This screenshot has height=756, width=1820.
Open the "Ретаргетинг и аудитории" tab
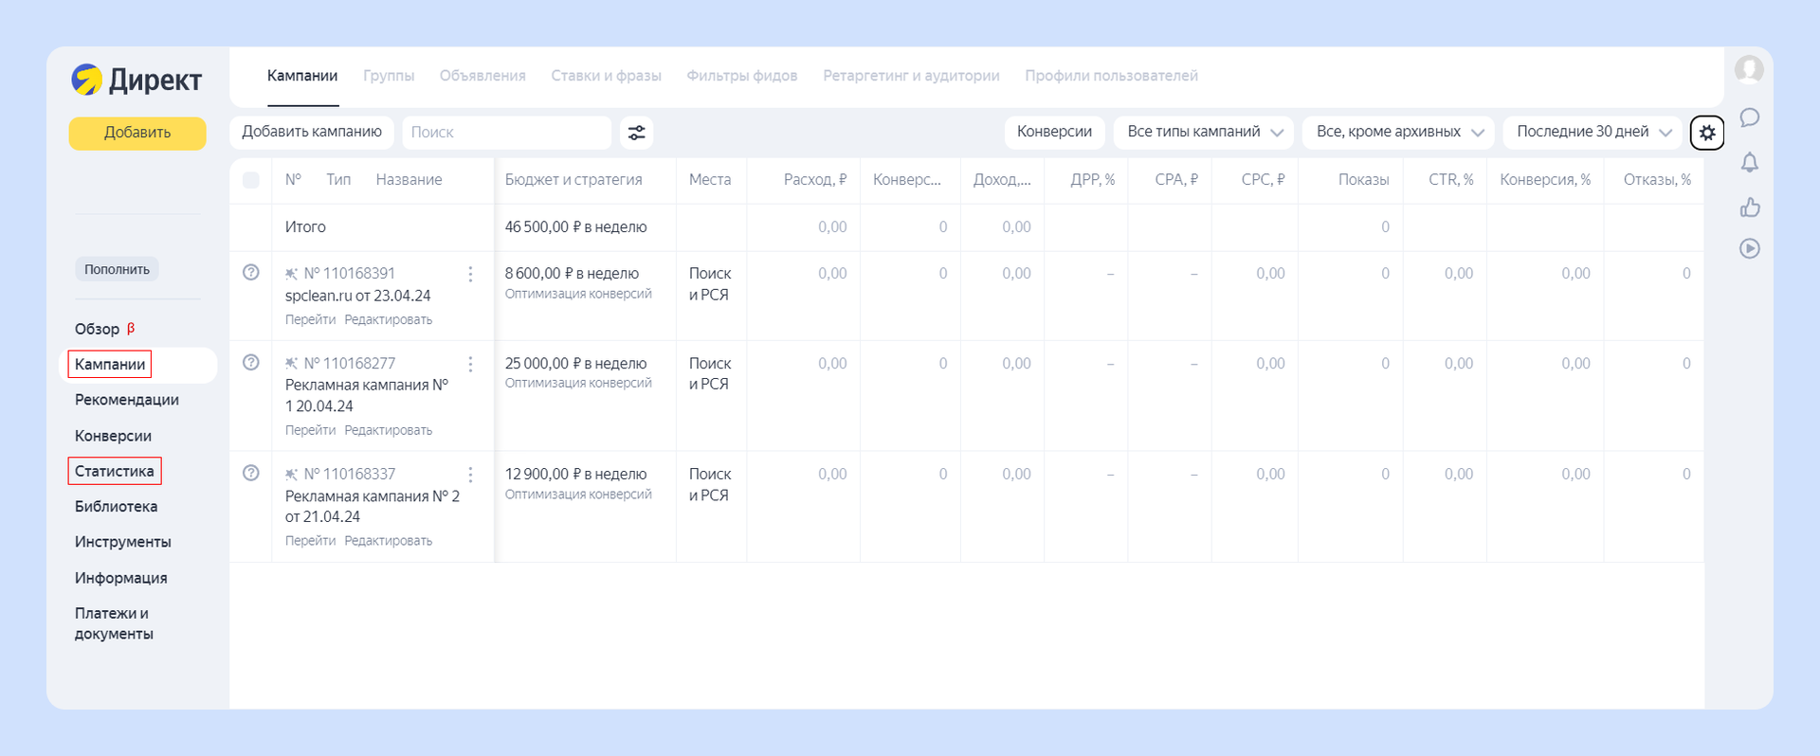pyautogui.click(x=911, y=76)
